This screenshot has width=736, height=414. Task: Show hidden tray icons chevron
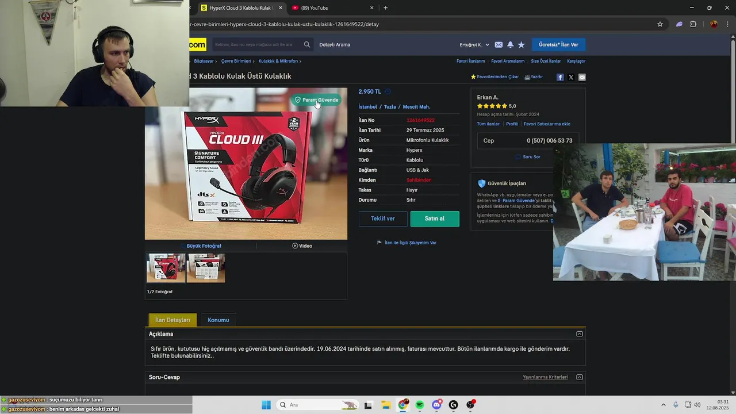pyautogui.click(x=663, y=405)
